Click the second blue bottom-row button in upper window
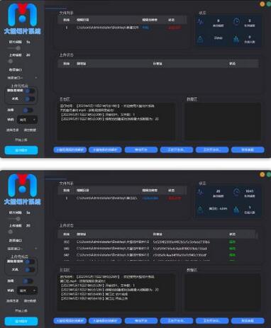Viewport: 271px width, 328px height. click(106, 149)
